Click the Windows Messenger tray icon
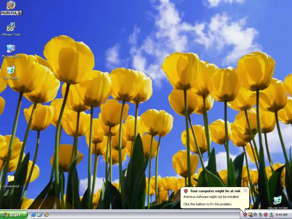The image size is (292, 219). coord(271,215)
